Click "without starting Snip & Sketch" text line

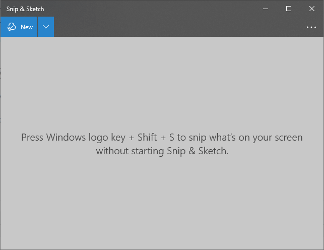tap(162, 151)
